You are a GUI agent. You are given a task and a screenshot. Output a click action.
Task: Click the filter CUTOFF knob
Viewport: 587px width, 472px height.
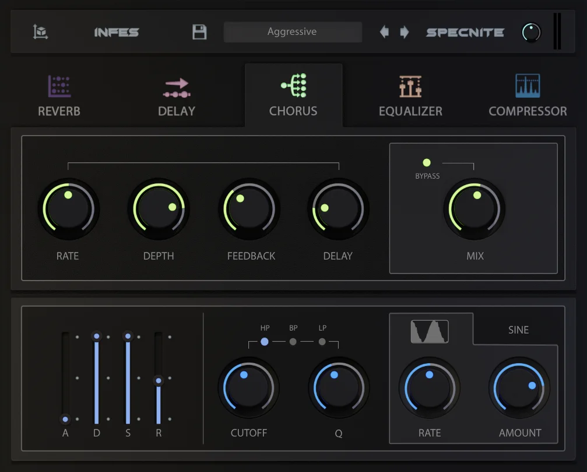click(249, 388)
